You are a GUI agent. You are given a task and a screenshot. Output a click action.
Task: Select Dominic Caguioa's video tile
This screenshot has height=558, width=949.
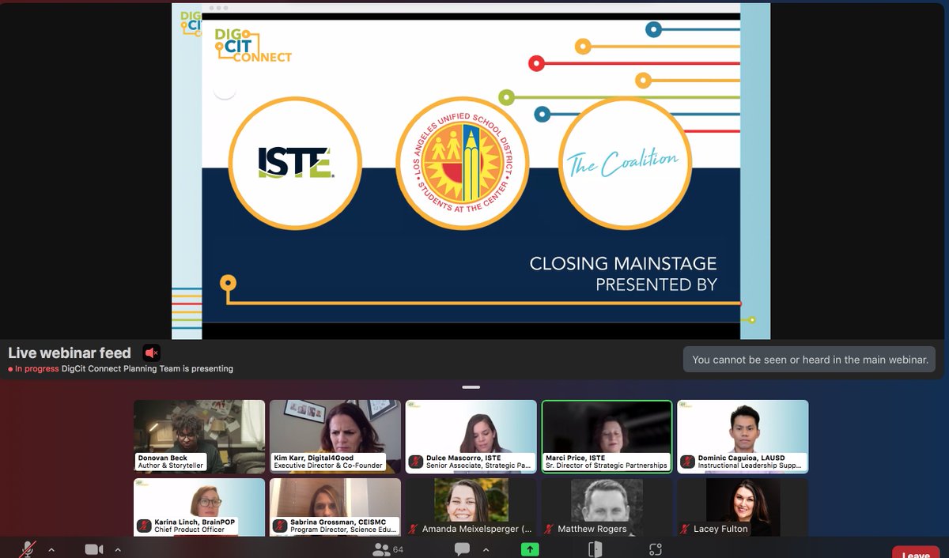tap(743, 436)
